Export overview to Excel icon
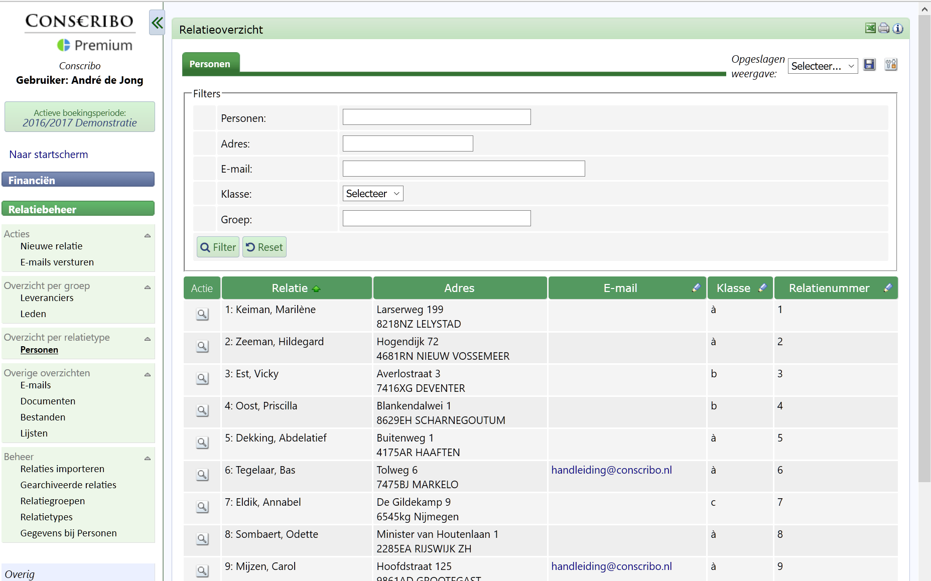The width and height of the screenshot is (931, 581). point(870,29)
